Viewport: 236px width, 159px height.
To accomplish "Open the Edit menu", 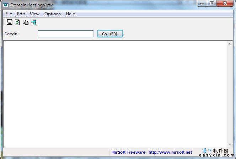I will coord(21,14).
